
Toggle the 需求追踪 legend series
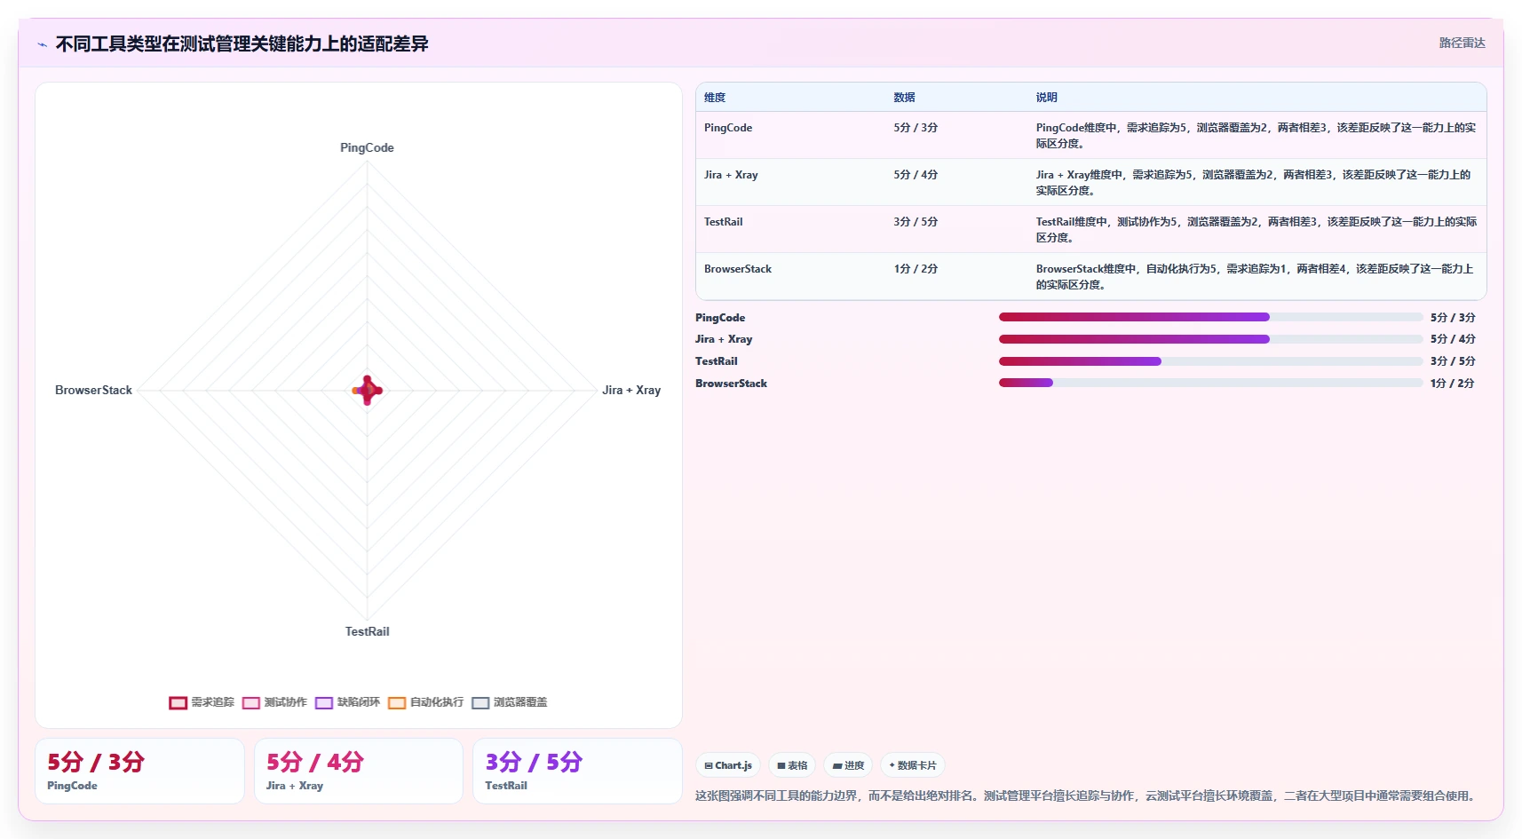pos(202,702)
